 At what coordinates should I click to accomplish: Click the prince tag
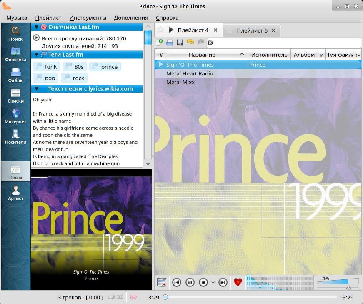[x=105, y=67]
